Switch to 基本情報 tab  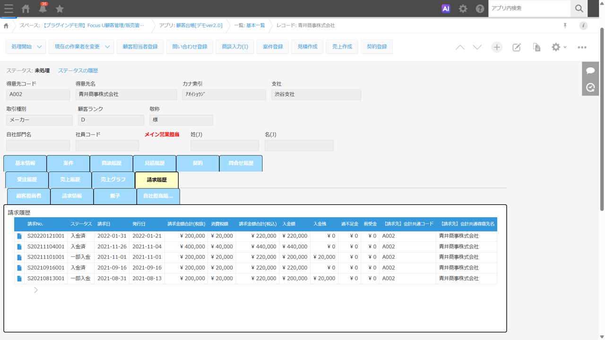click(x=25, y=163)
